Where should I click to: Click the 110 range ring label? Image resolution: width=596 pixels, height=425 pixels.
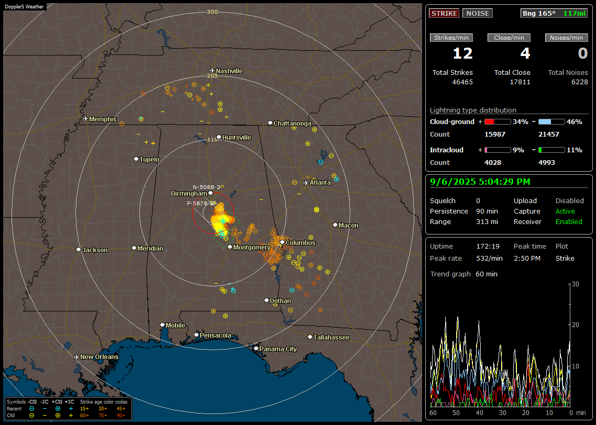click(x=212, y=140)
